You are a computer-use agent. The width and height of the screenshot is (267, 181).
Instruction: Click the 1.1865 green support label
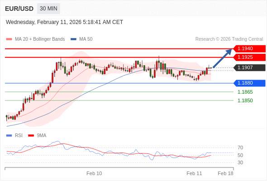pyautogui.click(x=245, y=92)
